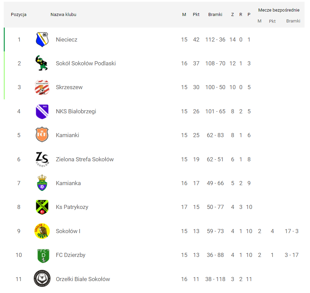Open the Ks Patrykozy team link

pos(72,207)
